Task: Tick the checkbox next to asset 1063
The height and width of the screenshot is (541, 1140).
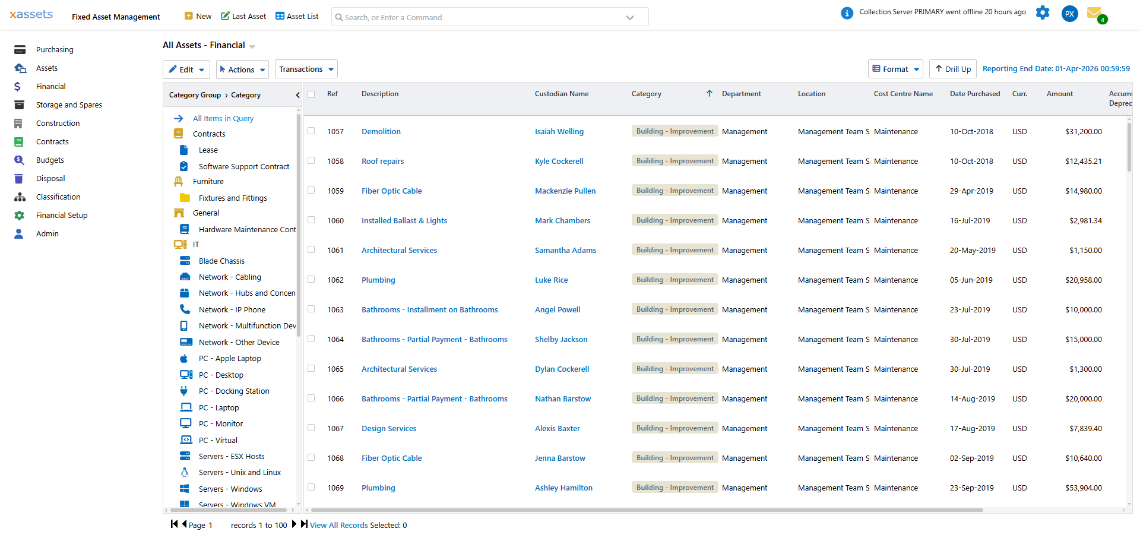Action: [x=311, y=309]
